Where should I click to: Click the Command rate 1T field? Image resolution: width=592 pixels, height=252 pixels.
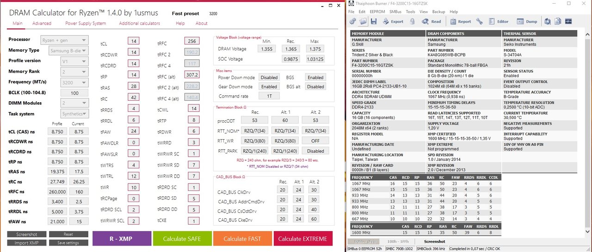[x=269, y=96]
